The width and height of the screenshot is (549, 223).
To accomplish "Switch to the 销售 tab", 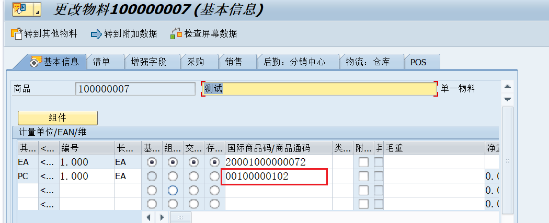I will (x=237, y=62).
